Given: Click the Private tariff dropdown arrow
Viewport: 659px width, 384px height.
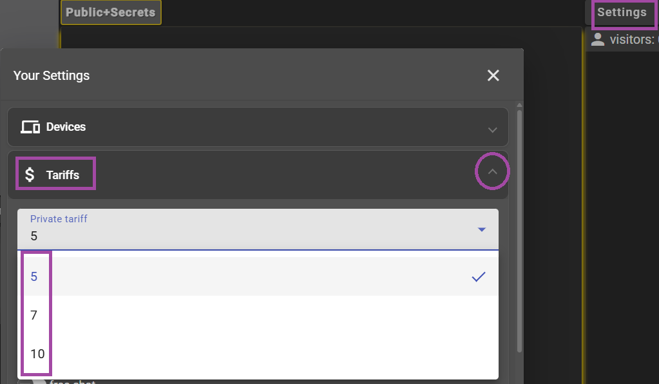Looking at the screenshot, I should 482,229.
